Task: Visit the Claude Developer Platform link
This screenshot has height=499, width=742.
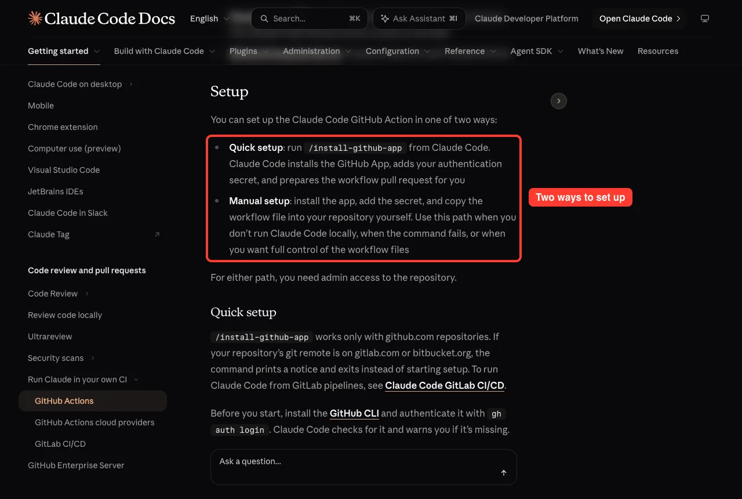Action: (x=526, y=19)
